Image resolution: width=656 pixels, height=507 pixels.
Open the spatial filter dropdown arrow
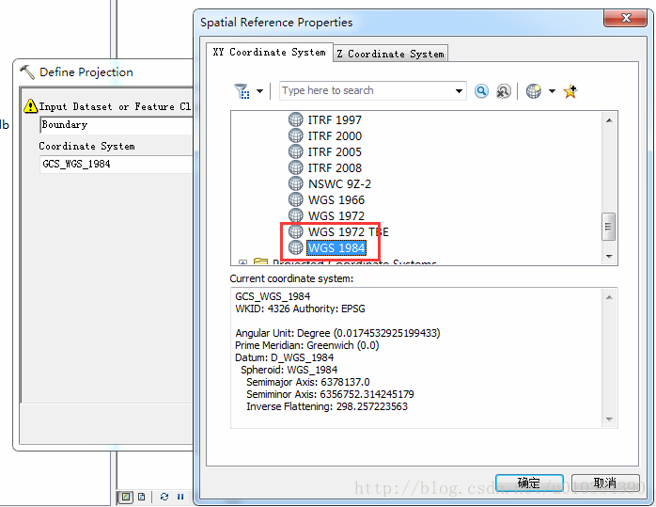pyautogui.click(x=259, y=91)
